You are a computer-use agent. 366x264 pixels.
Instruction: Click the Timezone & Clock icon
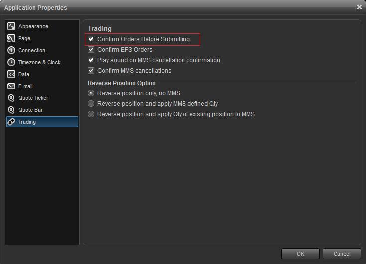pos(11,62)
